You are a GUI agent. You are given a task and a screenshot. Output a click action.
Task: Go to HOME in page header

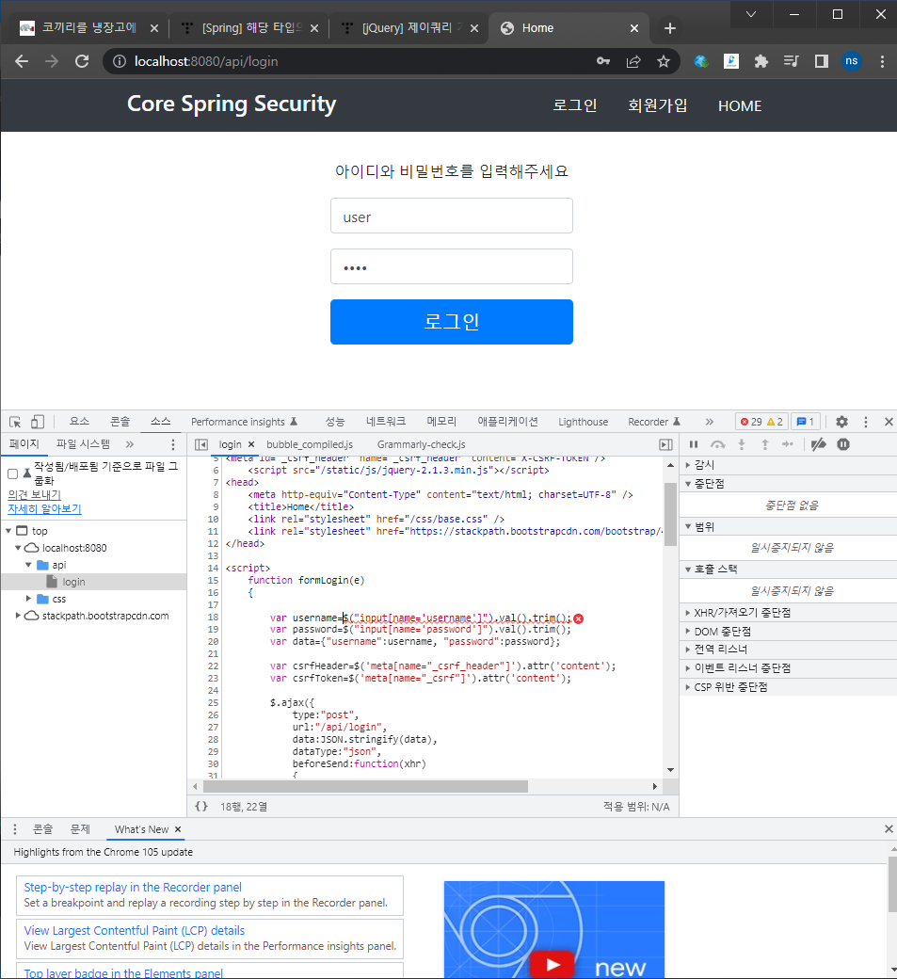740,106
